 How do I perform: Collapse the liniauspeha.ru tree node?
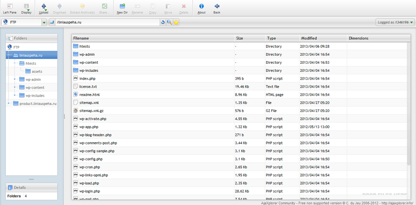tap(9, 55)
